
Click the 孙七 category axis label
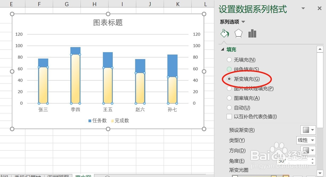(x=172, y=110)
